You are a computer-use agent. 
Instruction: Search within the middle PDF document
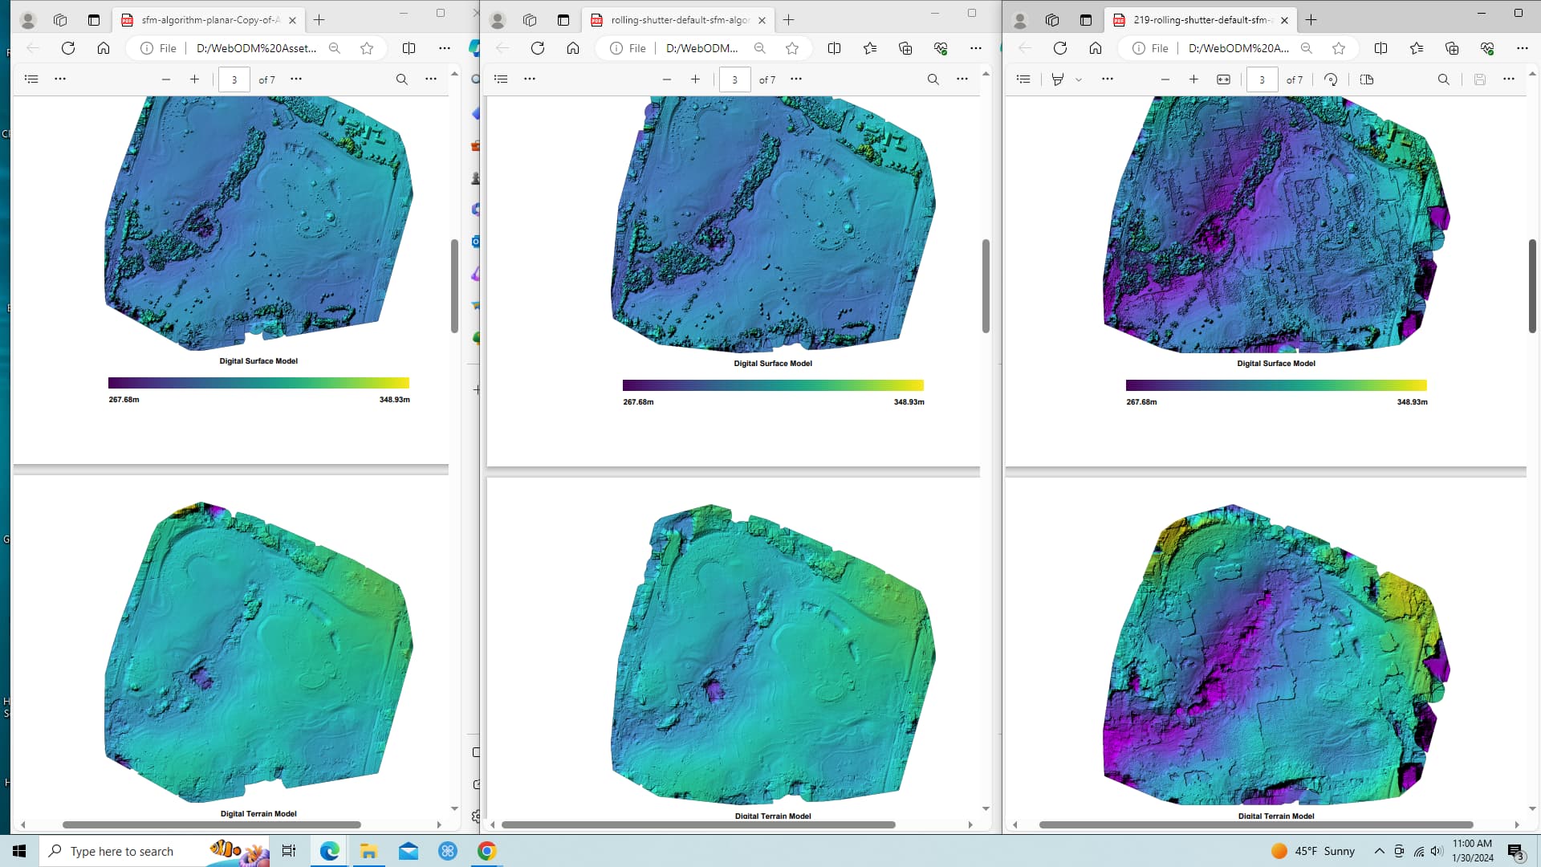pos(933,79)
